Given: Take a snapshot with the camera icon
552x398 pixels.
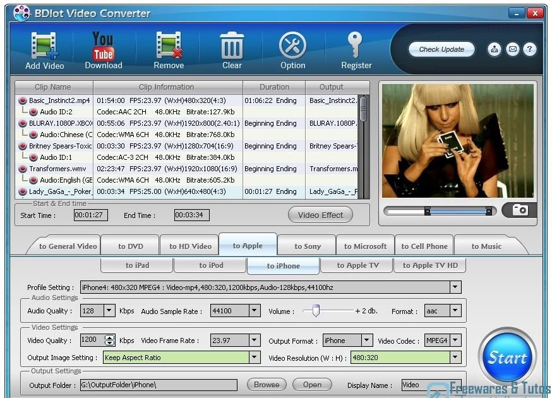Looking at the screenshot, I should pyautogui.click(x=520, y=210).
